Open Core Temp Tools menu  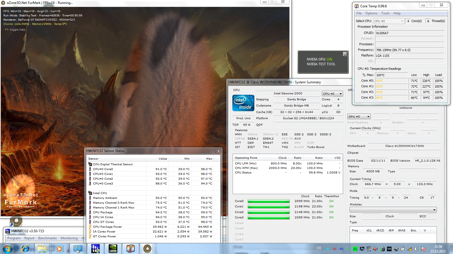click(x=385, y=13)
